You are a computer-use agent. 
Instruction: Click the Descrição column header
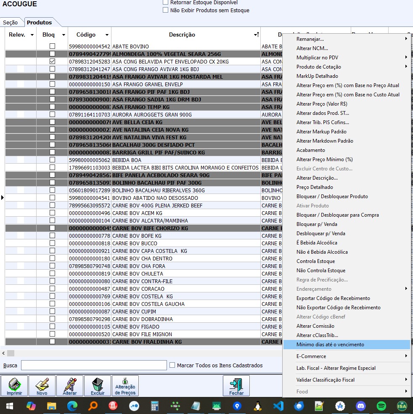[x=182, y=35]
